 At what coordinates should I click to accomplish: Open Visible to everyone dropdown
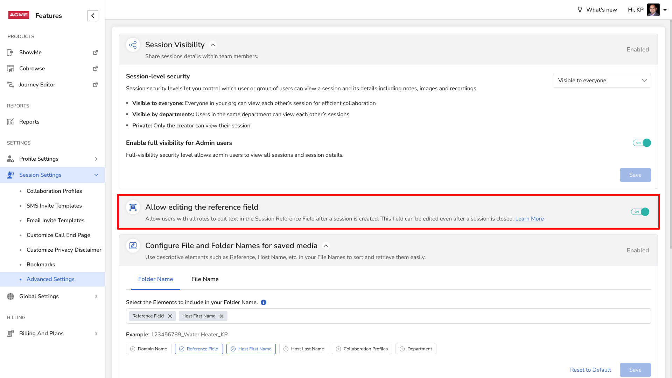click(602, 80)
